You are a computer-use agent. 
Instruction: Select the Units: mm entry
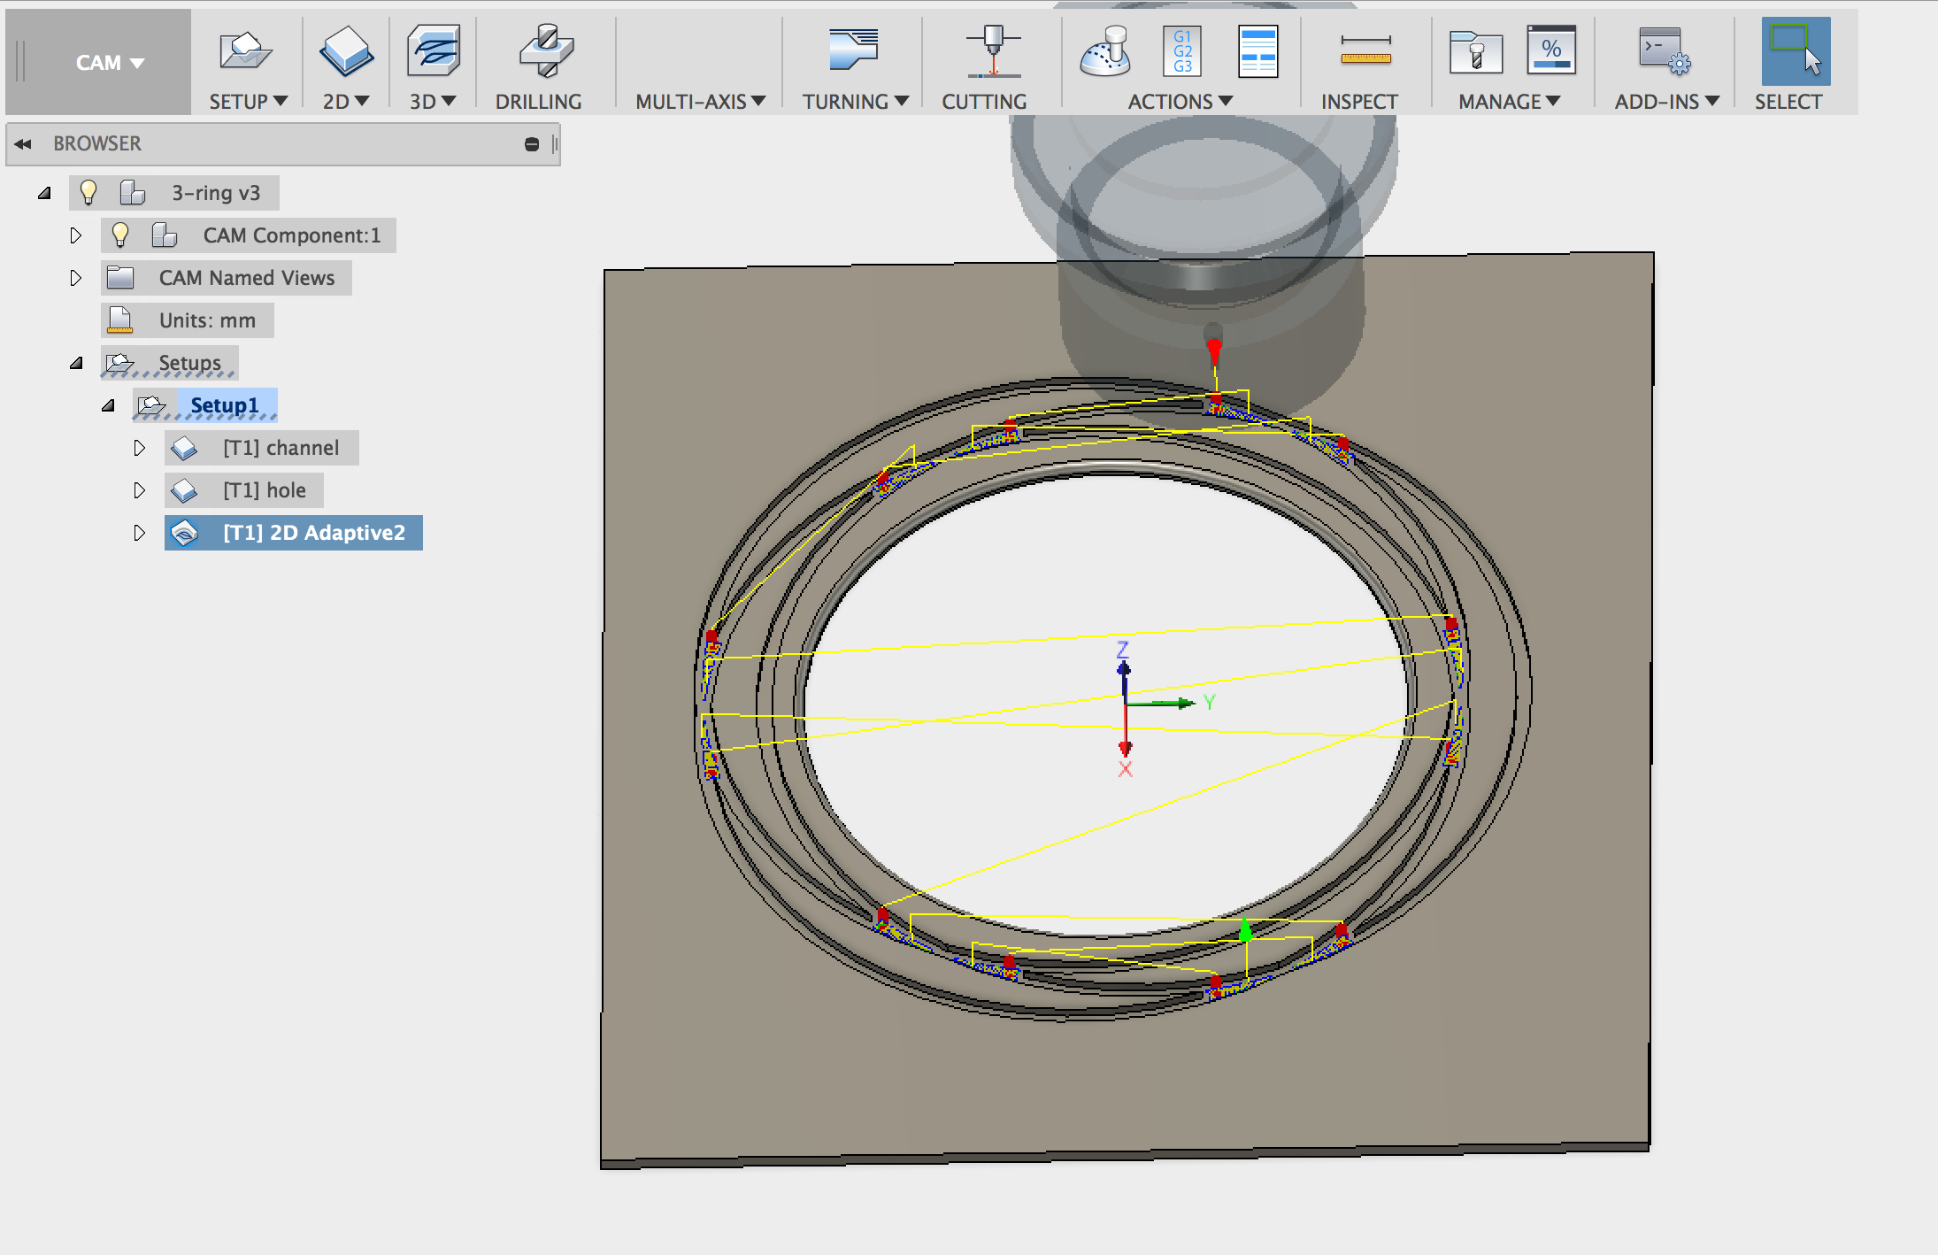tap(207, 320)
